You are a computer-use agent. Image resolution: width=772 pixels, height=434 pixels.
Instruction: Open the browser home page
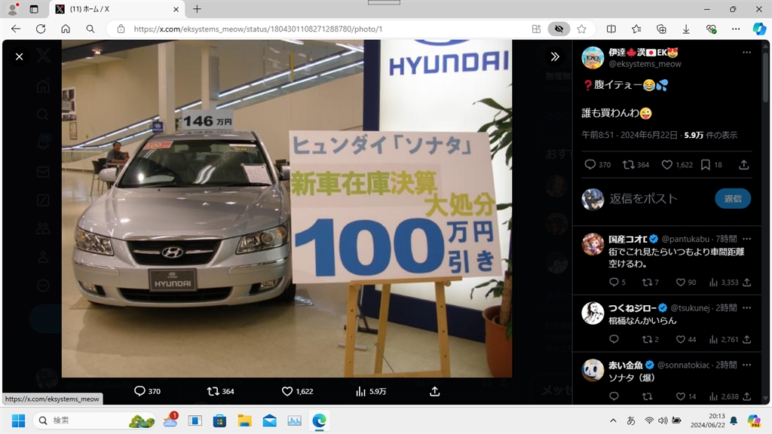pos(66,29)
